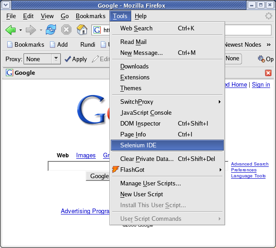Viewport: 276px width, 248px height.
Task: Open DOM Inspector
Action: [x=167, y=124]
